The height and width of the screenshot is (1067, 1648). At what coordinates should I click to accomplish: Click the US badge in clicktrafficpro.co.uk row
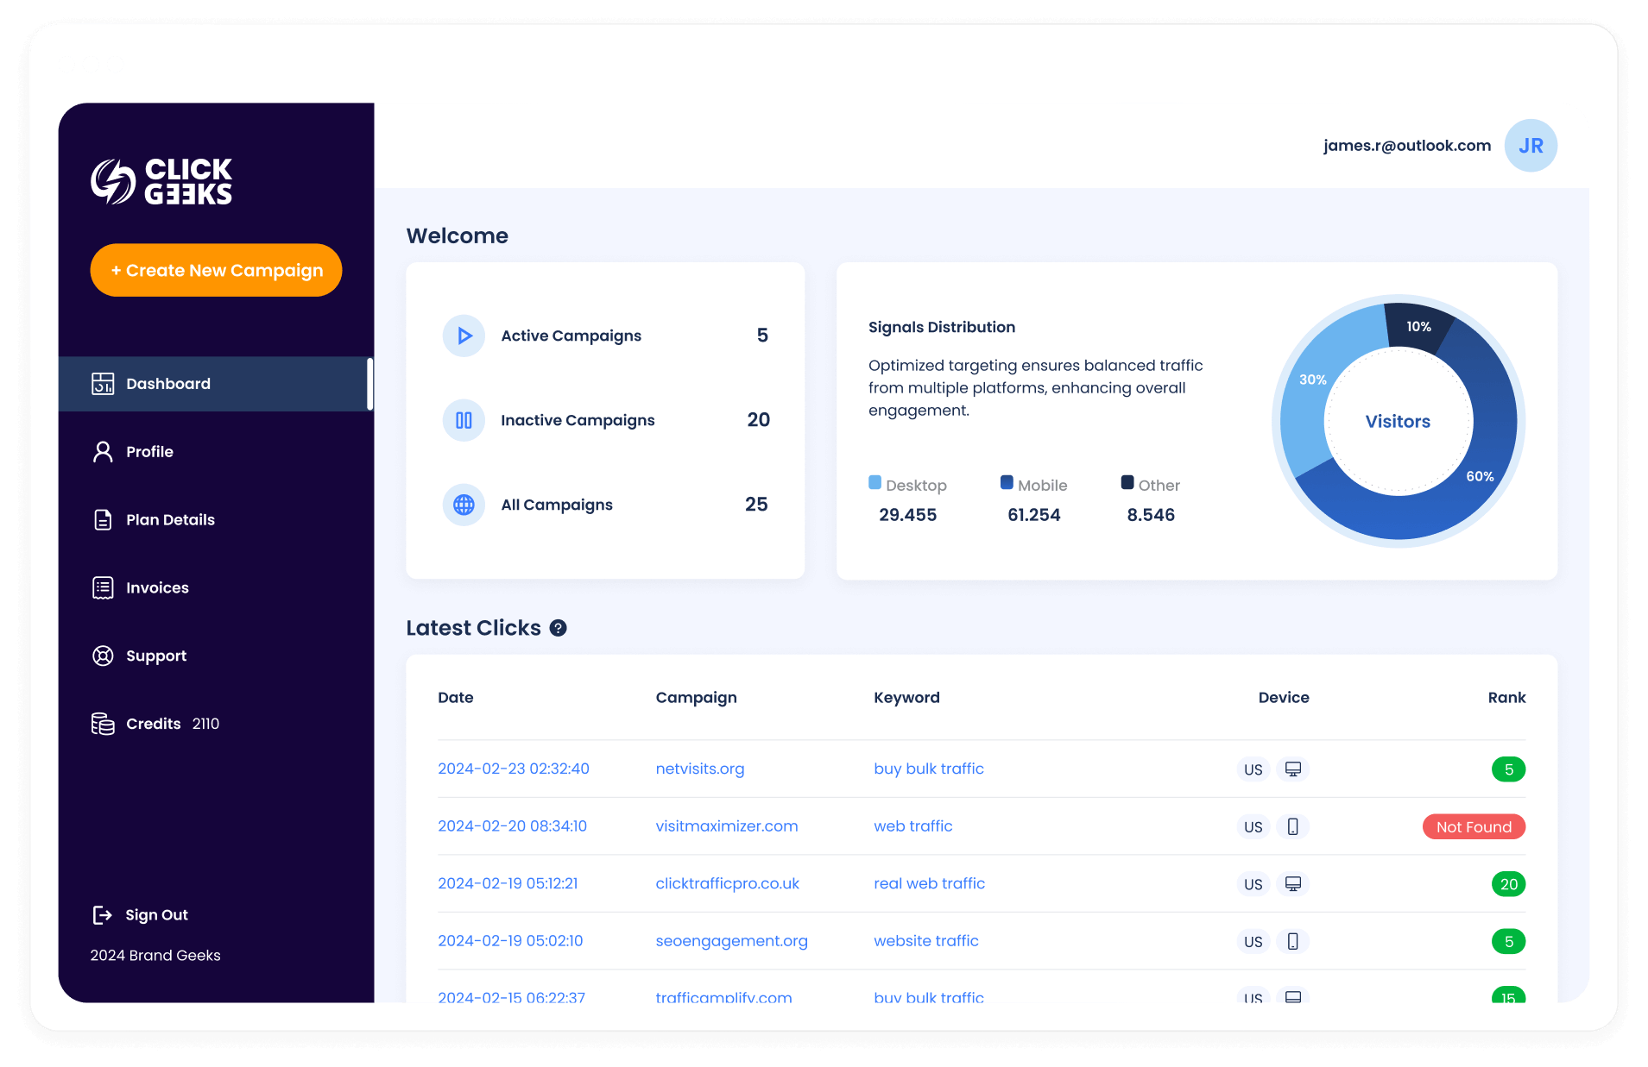click(x=1253, y=884)
